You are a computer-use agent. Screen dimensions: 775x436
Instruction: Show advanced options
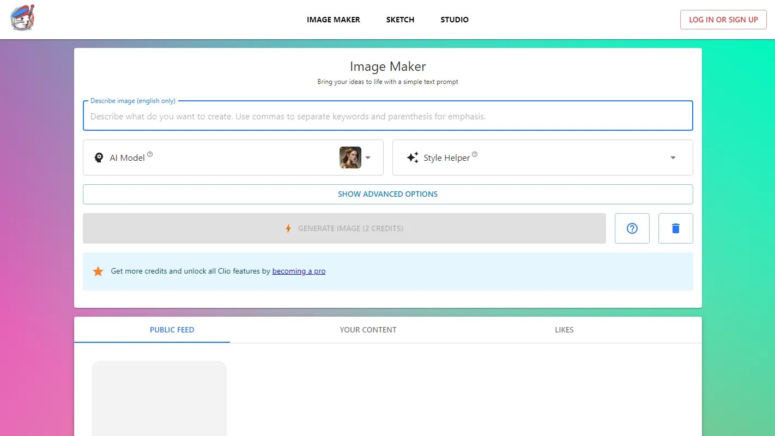tap(388, 194)
